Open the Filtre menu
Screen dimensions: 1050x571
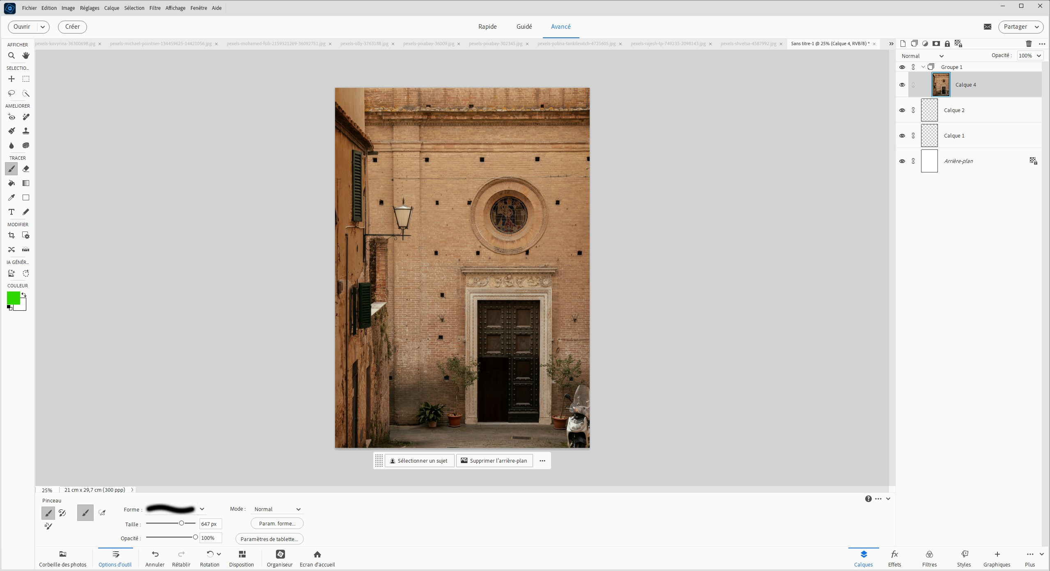click(x=155, y=8)
